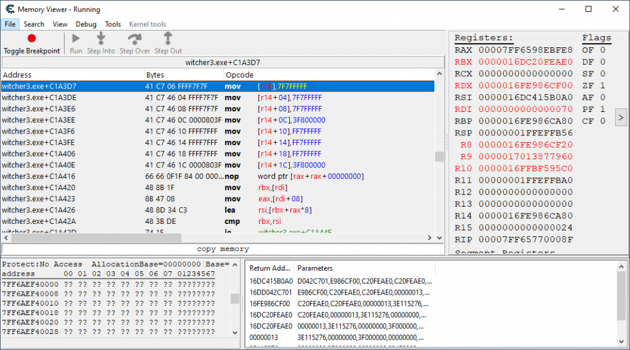
Task: Open the Tools menu
Action: pos(113,24)
